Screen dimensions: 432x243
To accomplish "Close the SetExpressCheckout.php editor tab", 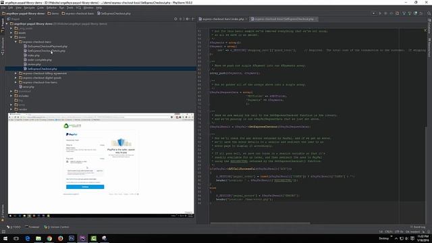I will coord(316,19).
